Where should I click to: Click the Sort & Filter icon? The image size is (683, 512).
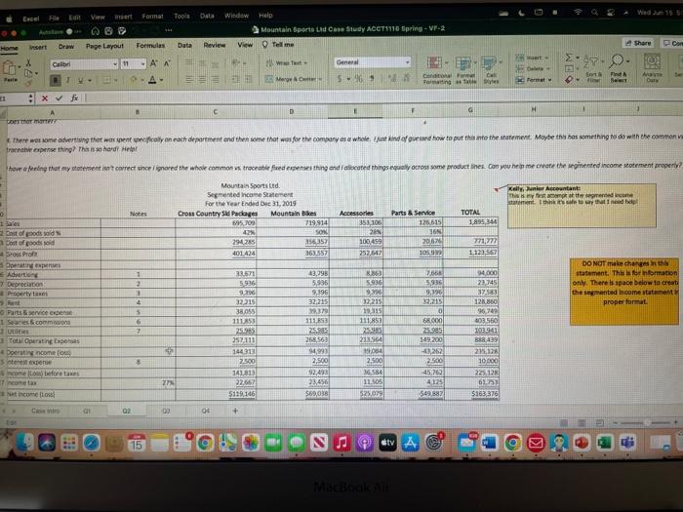592,61
